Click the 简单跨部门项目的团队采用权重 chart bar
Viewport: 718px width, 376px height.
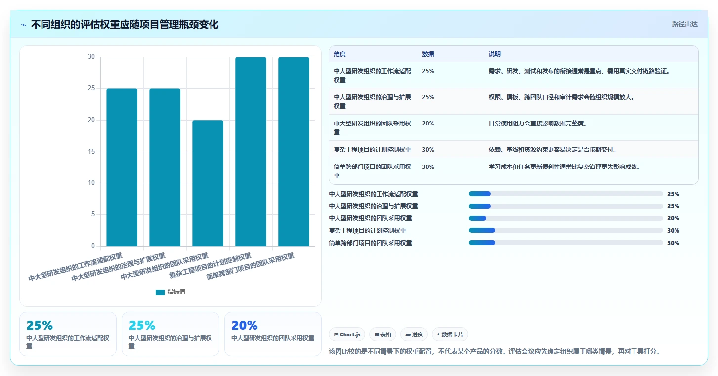point(294,152)
